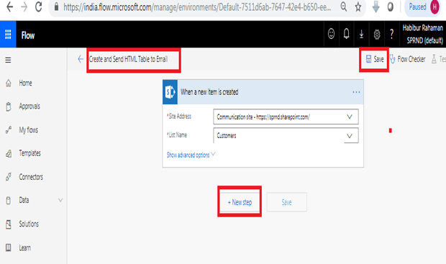The width and height of the screenshot is (446, 264).
Task: Click the round extension icon beside Paused
Action: tap(391, 6)
